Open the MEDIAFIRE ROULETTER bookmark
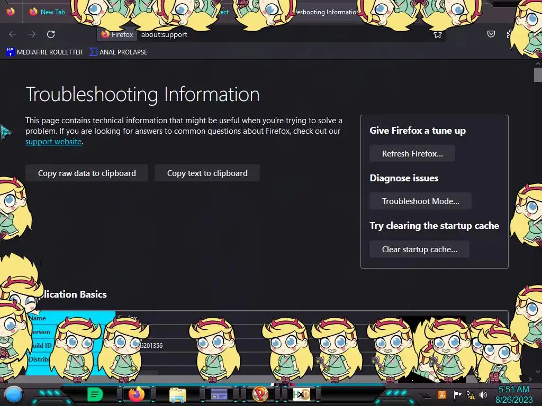This screenshot has height=406, width=542. coord(44,52)
